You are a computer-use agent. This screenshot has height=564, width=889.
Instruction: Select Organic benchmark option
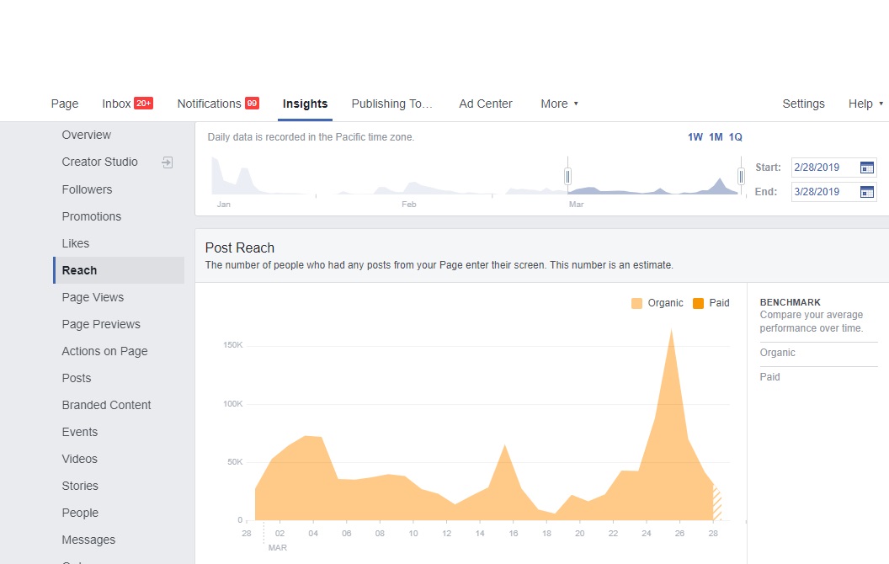click(x=777, y=353)
